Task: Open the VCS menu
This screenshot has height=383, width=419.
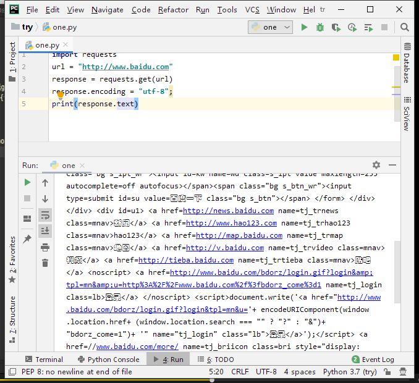Action: point(252,10)
